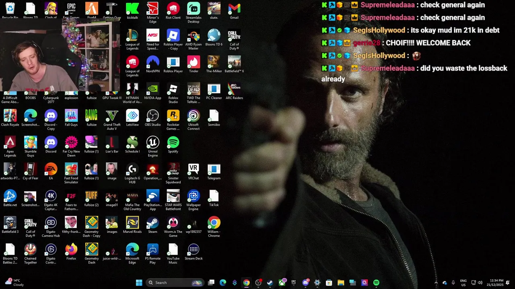Viewport: 515px width, 289px height.
Task: Open the LetsView desktop icon
Action: [132, 118]
